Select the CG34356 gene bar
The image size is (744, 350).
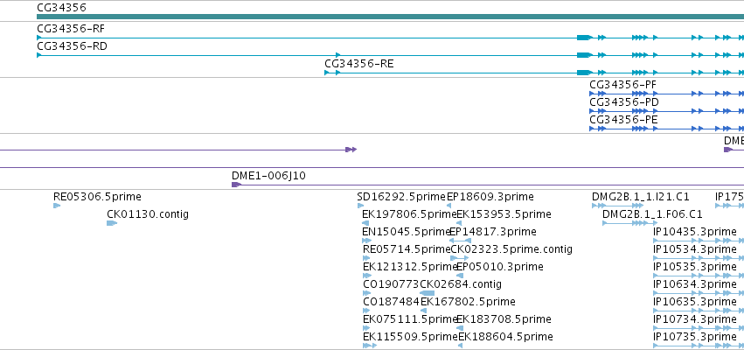tap(390, 17)
